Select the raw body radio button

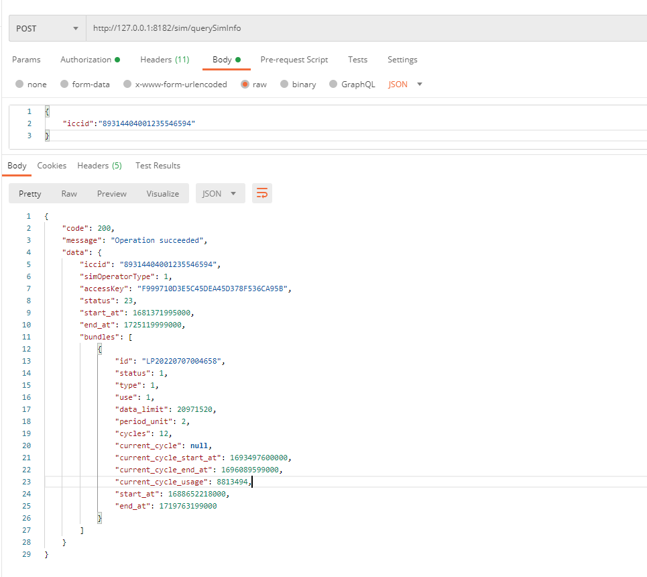245,85
